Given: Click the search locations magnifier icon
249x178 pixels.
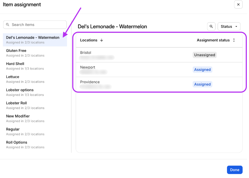Looking at the screenshot, I should [x=211, y=27].
